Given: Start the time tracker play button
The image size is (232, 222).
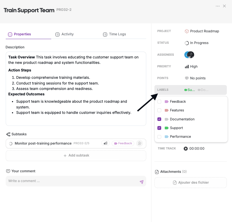Looking at the screenshot, I should (x=186, y=148).
